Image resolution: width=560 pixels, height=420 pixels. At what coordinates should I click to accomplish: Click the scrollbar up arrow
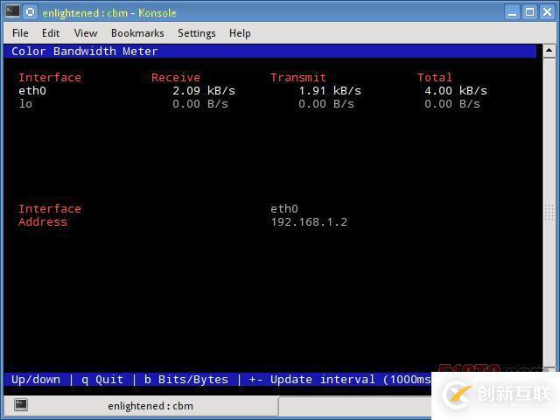pyautogui.click(x=549, y=51)
